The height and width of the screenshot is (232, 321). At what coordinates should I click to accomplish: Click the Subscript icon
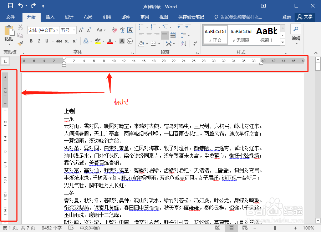(67, 41)
